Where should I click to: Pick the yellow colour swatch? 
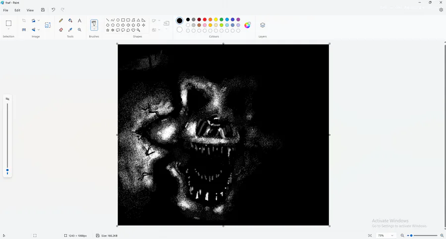click(216, 20)
